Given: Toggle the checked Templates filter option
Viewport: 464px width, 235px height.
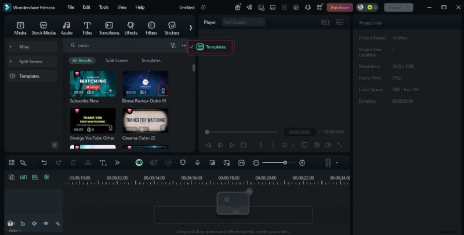Looking at the screenshot, I should click(x=211, y=46).
